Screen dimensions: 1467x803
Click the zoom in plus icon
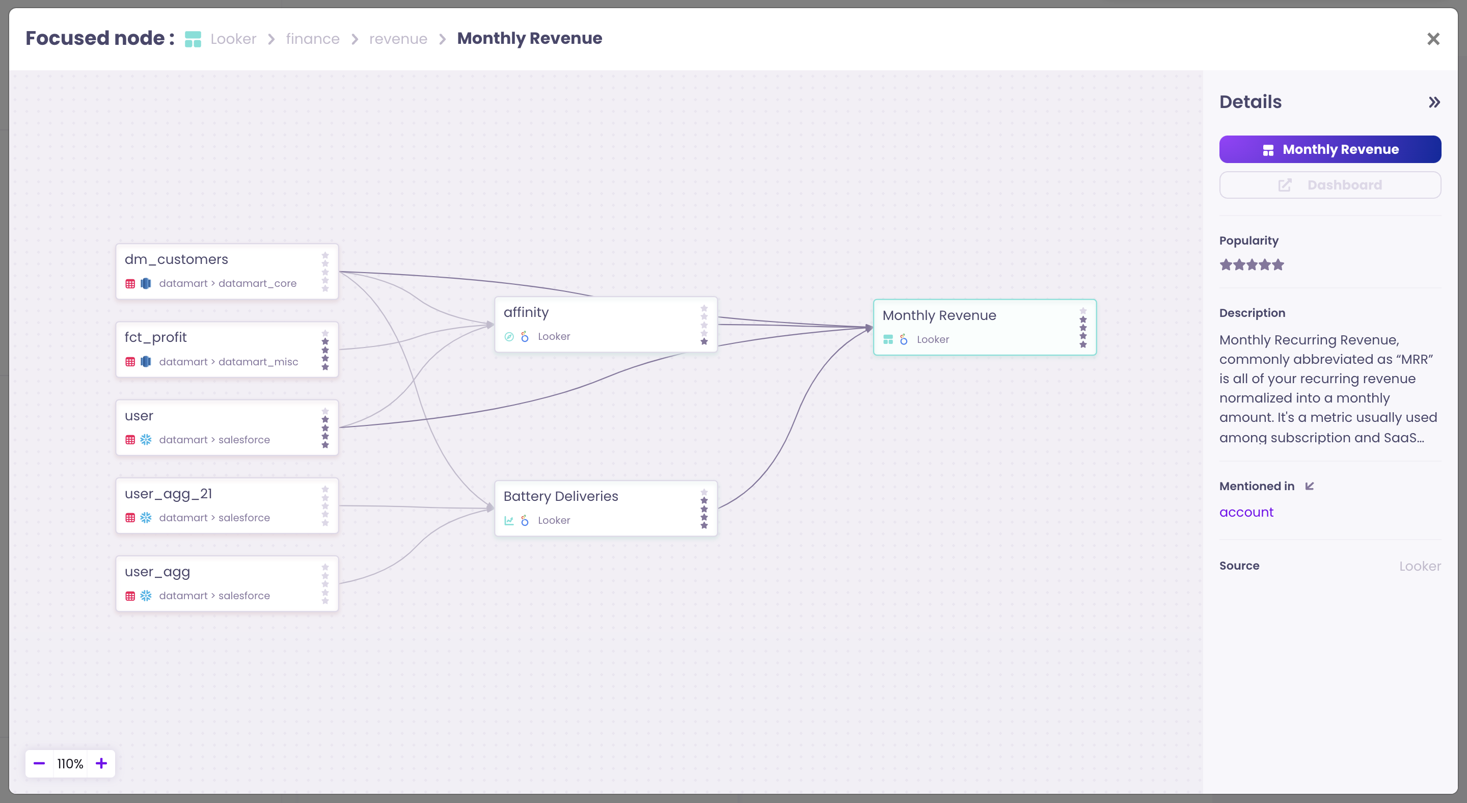(x=101, y=763)
